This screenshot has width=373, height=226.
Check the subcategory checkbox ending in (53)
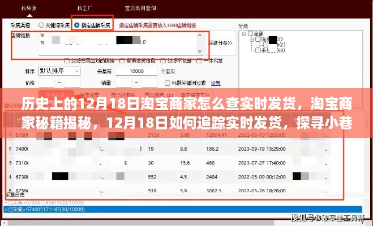(258, 50)
